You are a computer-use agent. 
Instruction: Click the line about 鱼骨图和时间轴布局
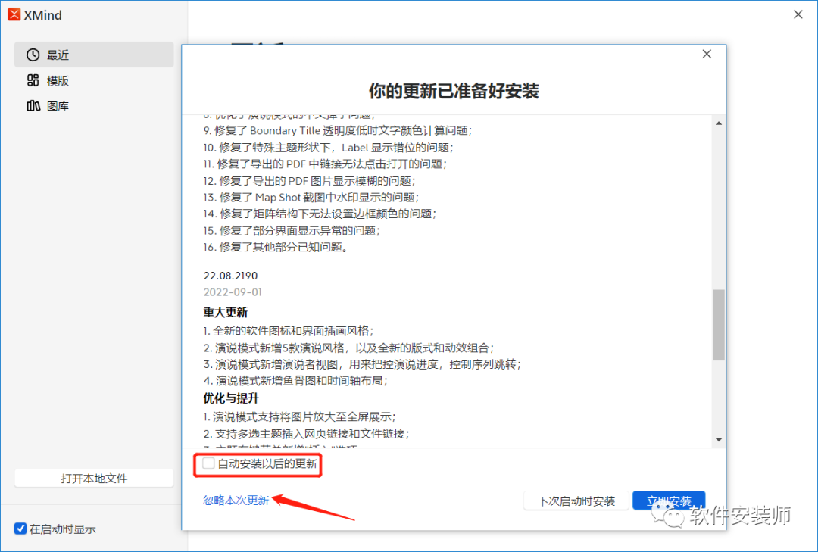pos(295,380)
